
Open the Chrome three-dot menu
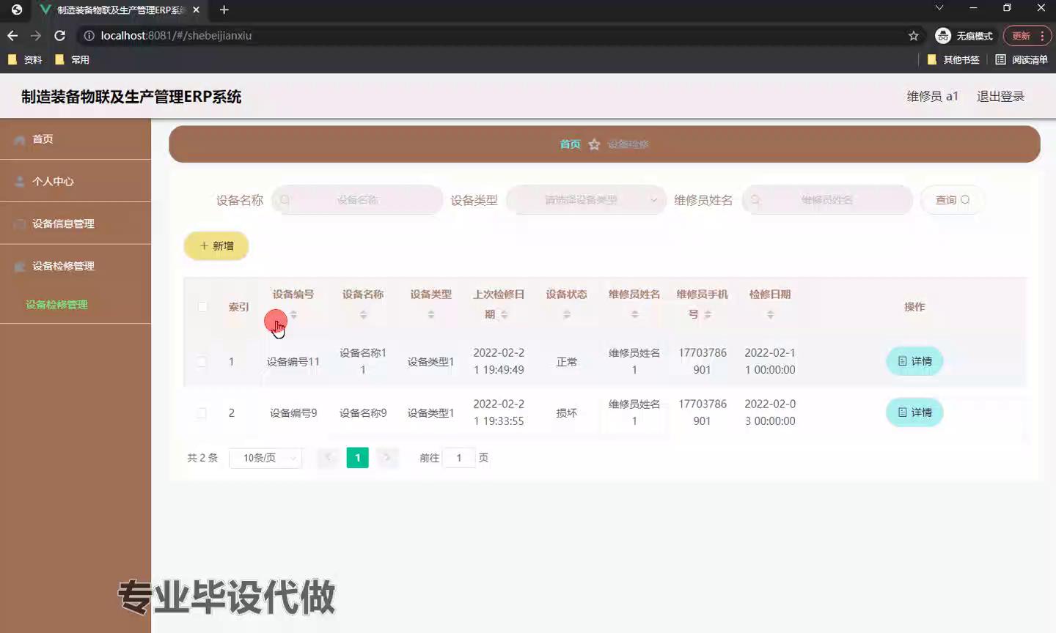[1042, 35]
